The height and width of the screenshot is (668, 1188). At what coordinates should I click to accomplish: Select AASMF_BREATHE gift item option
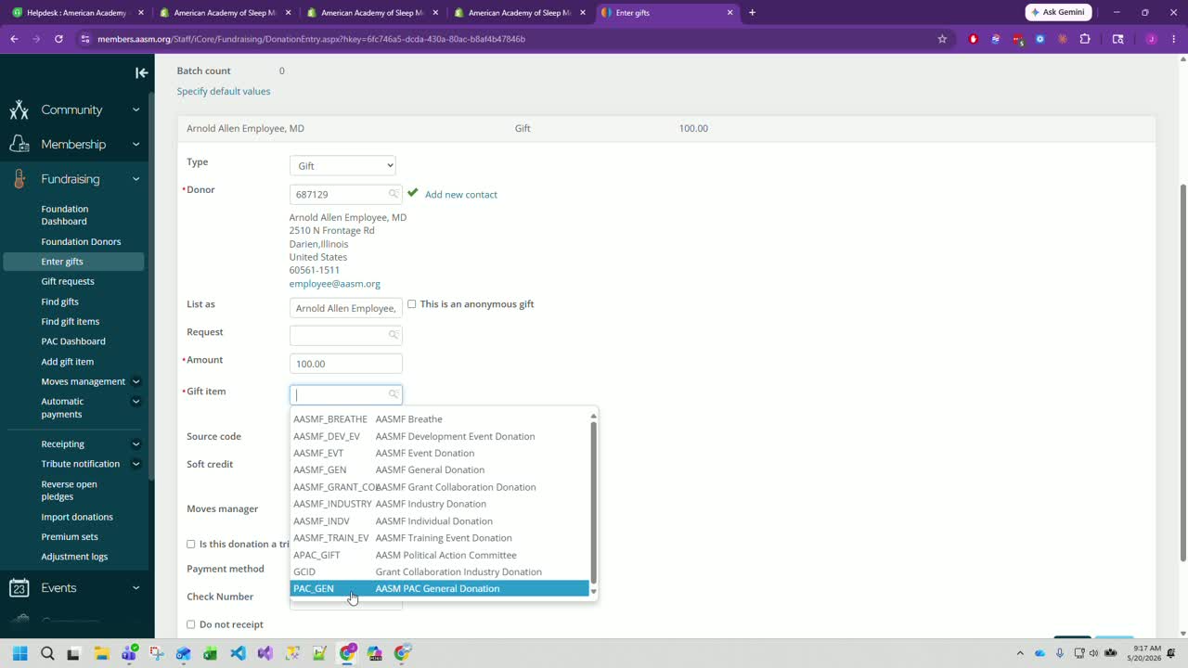[439, 419]
